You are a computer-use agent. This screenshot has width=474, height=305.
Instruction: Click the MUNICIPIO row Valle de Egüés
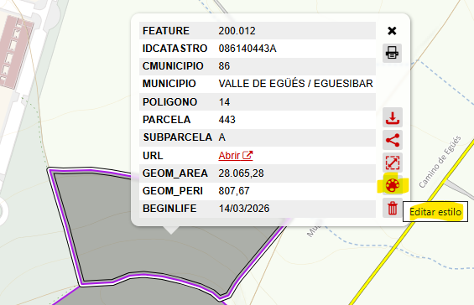258,84
